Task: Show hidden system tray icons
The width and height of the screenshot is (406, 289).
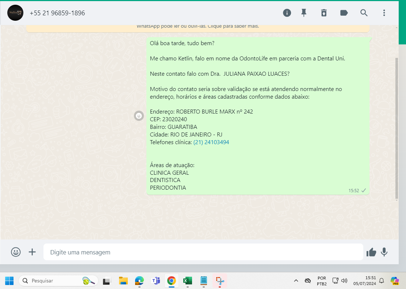Action: pos(296,281)
